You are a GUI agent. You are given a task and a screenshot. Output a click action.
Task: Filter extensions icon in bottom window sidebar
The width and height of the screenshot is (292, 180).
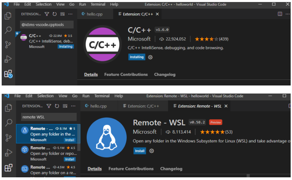(x=49, y=106)
